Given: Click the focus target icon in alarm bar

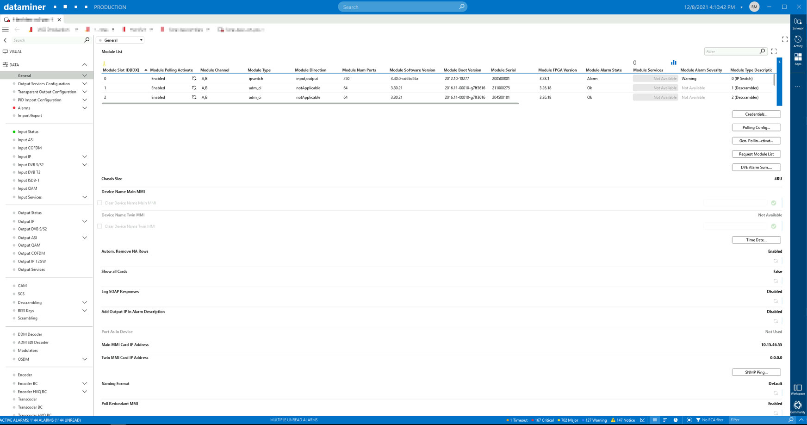Looking at the screenshot, I should click(689, 420).
